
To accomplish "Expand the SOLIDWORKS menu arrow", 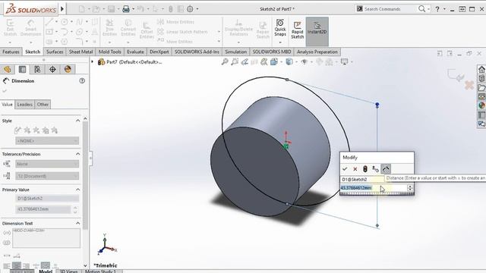I will [62, 9].
